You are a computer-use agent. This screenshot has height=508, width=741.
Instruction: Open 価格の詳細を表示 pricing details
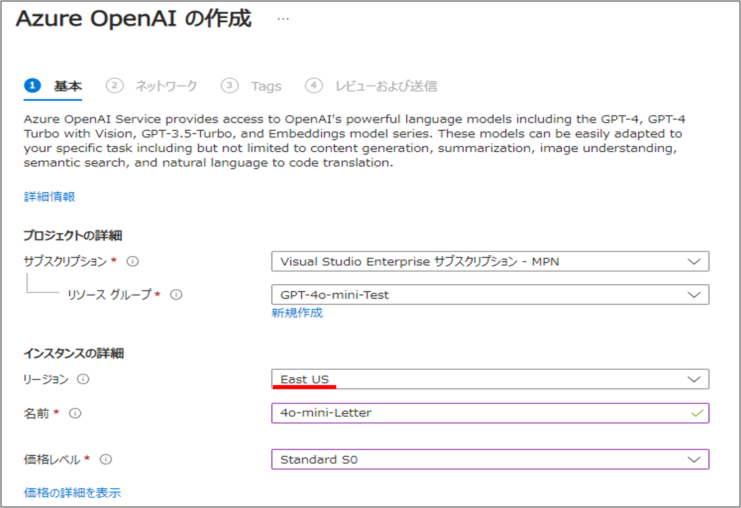[72, 493]
